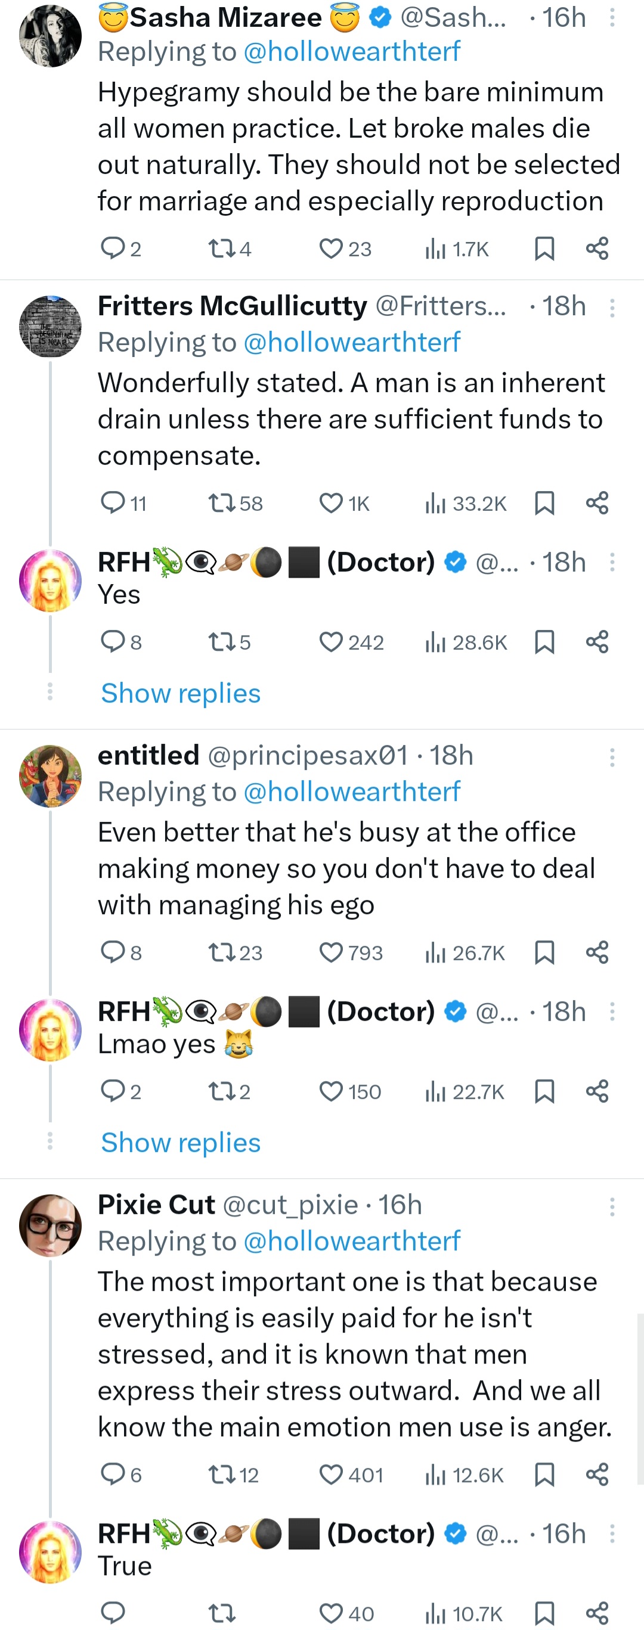Show replies under RFH's 'Yes' tweet
The image size is (644, 1630).
point(181,694)
